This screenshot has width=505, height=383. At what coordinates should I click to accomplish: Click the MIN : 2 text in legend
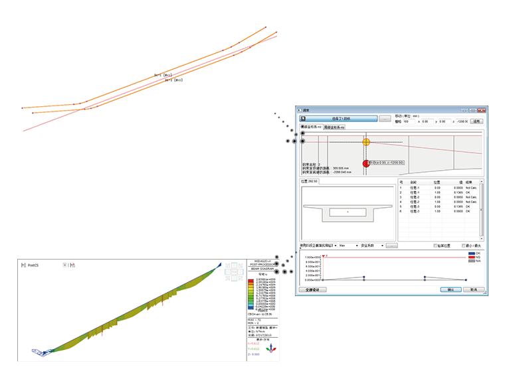[253, 323]
